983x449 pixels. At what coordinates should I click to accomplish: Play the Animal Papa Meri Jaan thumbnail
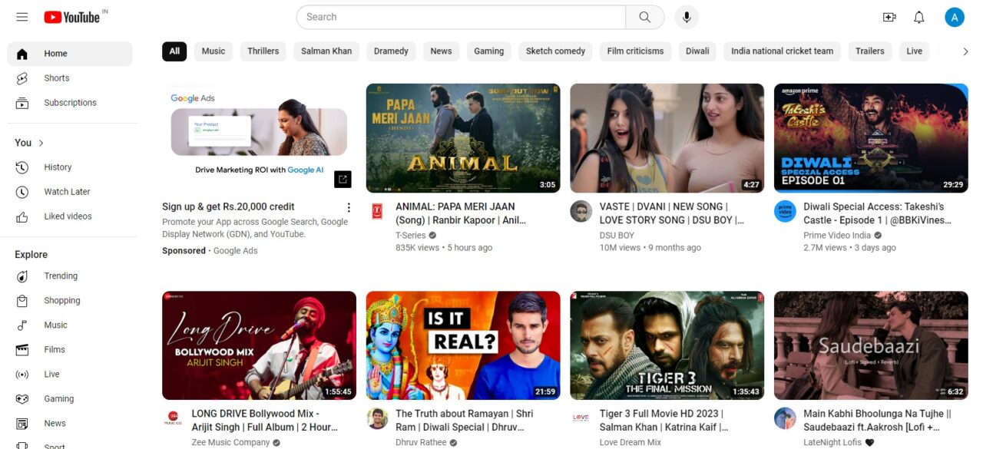pos(463,138)
